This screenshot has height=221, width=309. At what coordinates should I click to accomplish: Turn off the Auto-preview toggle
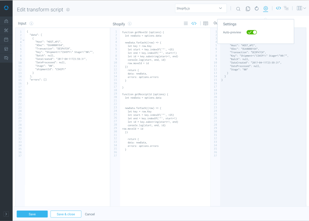tap(251, 32)
